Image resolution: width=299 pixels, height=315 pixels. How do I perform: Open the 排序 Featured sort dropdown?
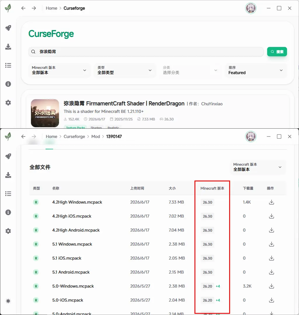[x=256, y=70]
